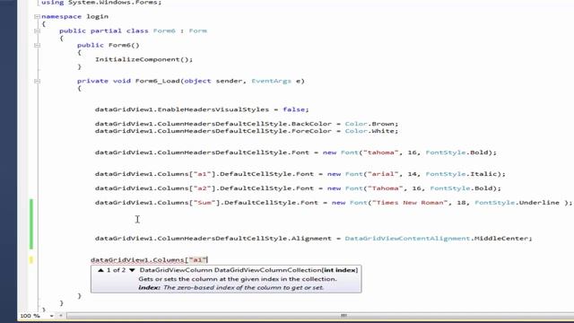Collapse the namespace login block
Screen dimensions: 574x323
coord(37,16)
